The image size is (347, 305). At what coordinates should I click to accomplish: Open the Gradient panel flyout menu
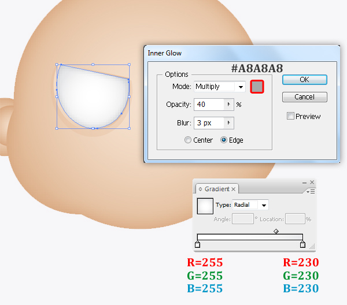click(x=311, y=191)
